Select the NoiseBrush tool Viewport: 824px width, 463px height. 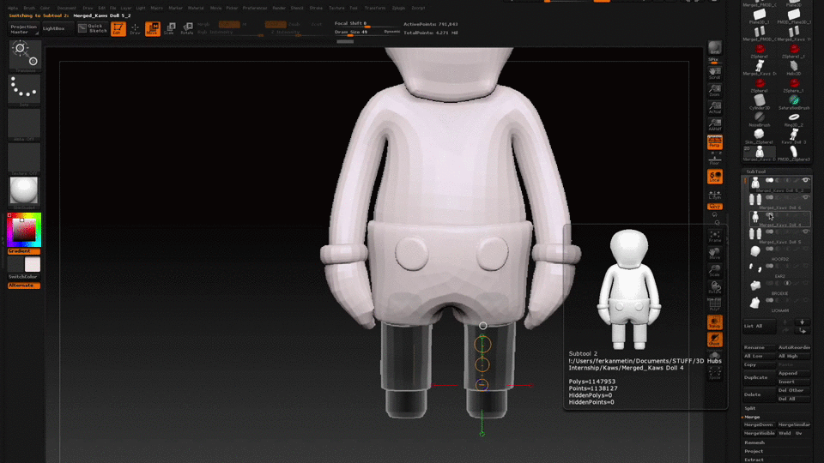(x=760, y=118)
